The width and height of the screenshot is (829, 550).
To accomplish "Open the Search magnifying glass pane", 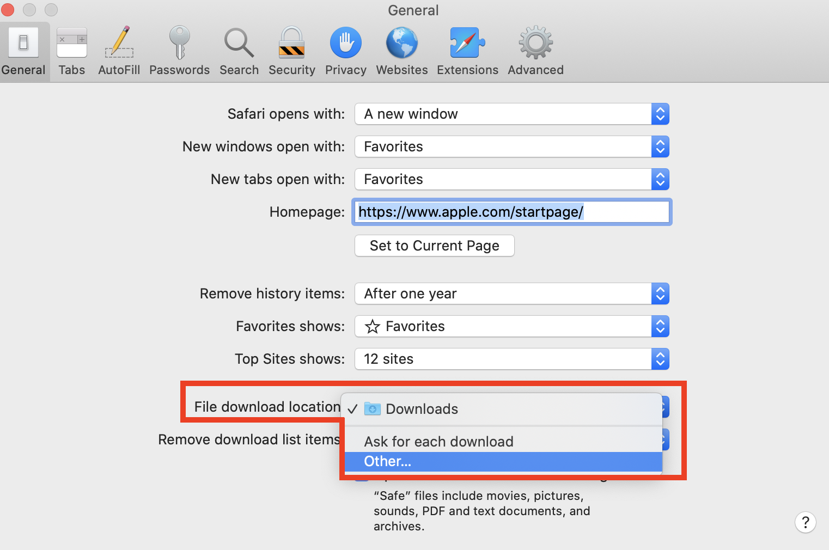I will (239, 52).
